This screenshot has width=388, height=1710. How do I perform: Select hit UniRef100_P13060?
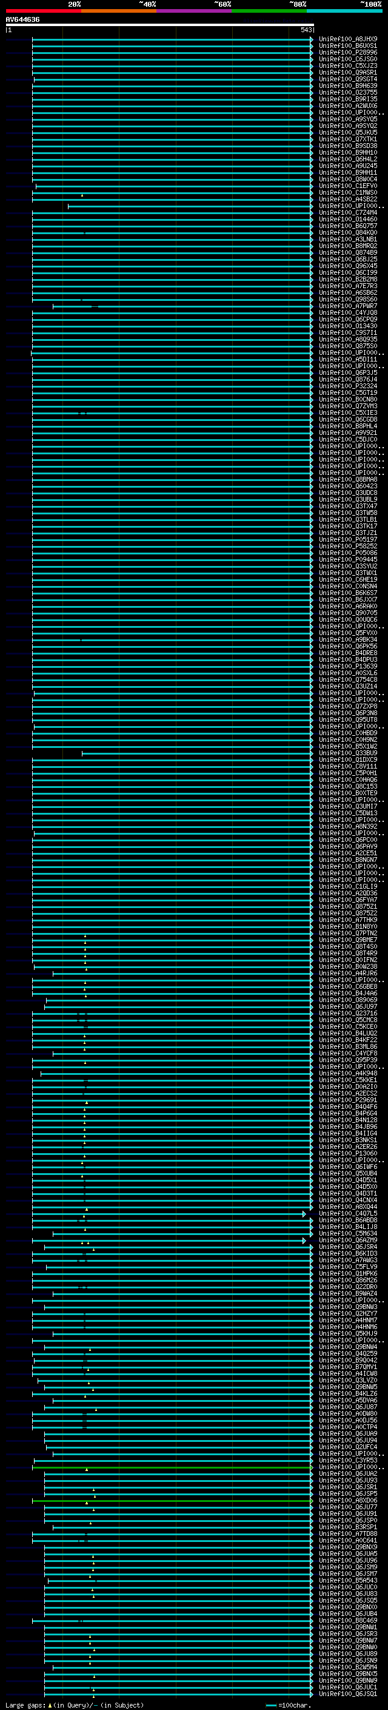click(x=348, y=1153)
